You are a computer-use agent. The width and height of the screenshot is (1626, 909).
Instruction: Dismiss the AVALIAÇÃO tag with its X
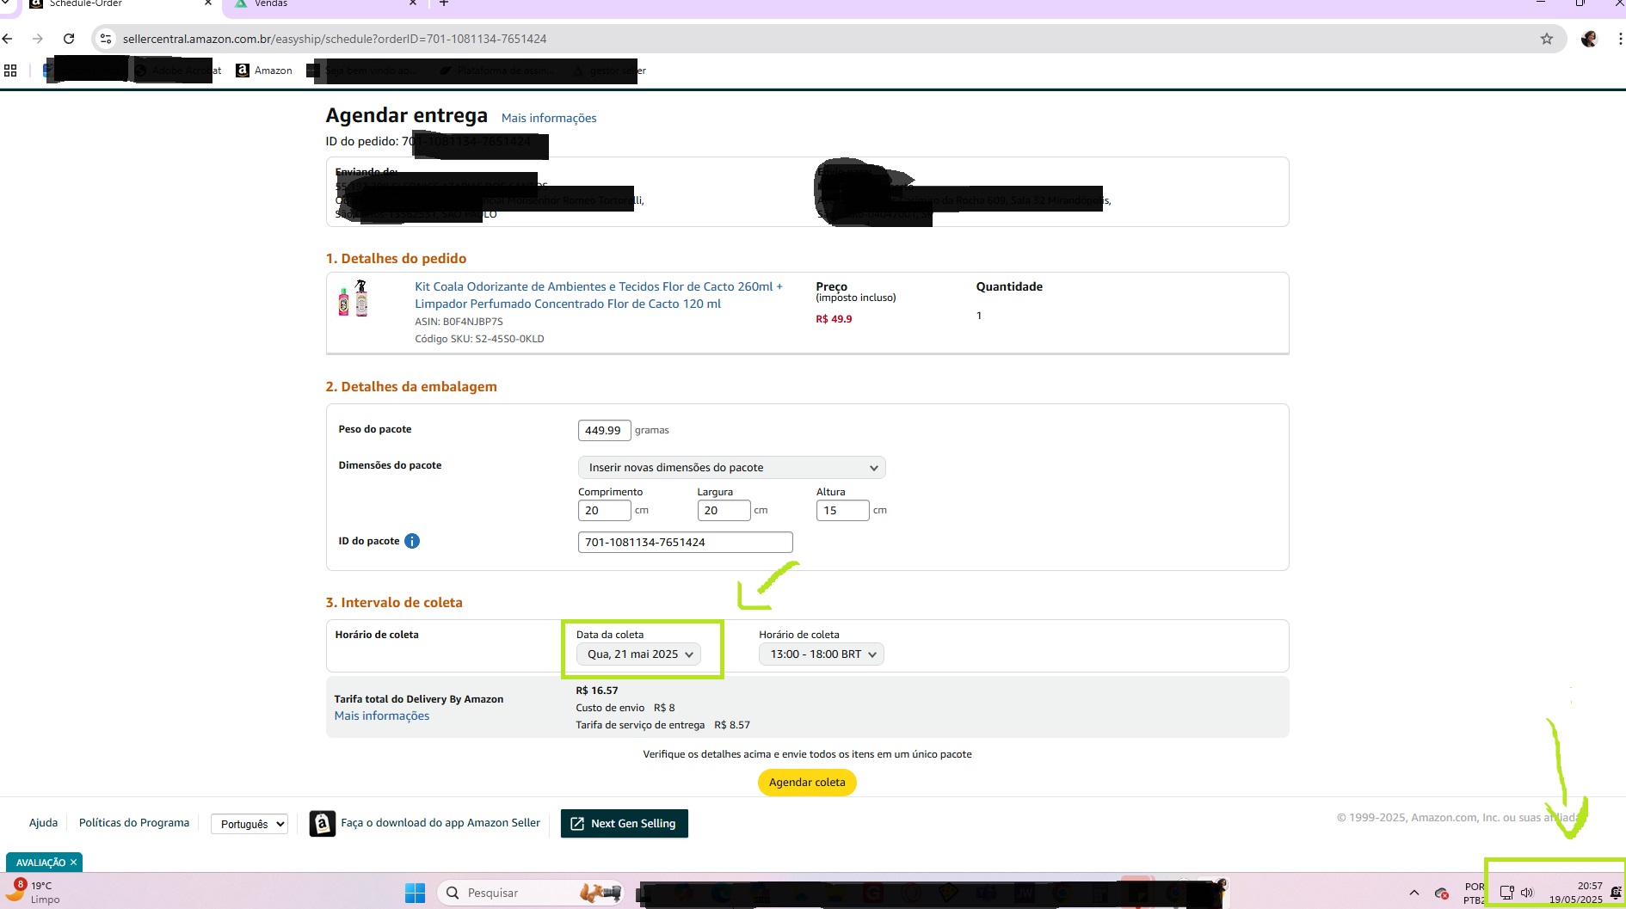point(74,863)
